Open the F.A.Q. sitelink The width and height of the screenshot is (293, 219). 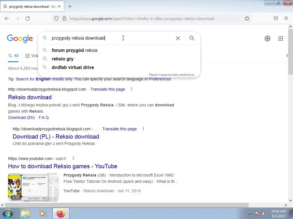44,117
